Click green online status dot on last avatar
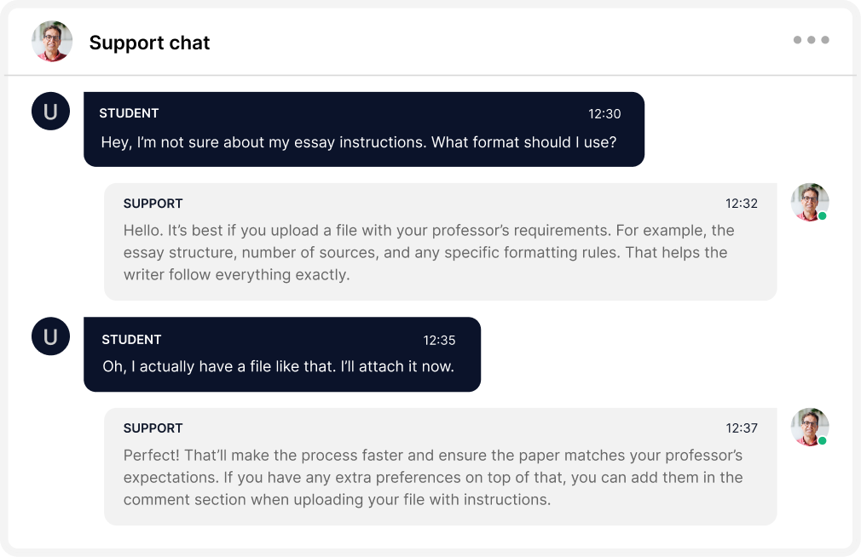The image size is (861, 557). [823, 441]
